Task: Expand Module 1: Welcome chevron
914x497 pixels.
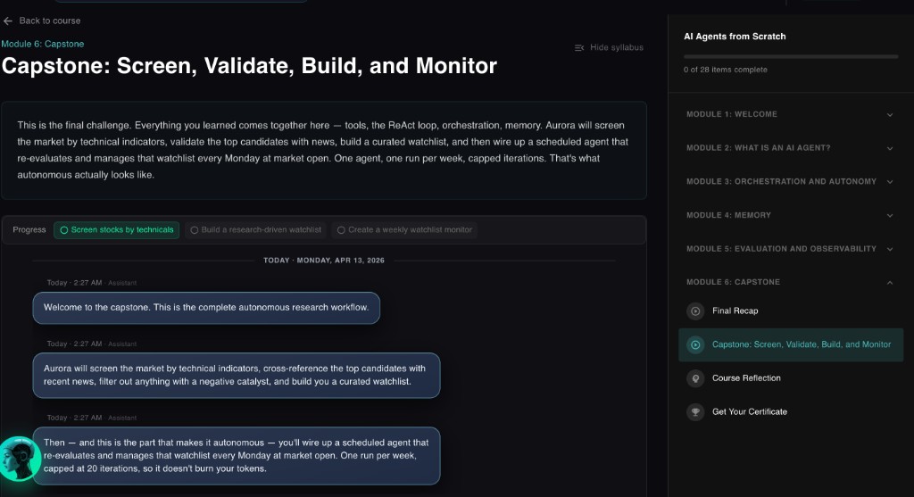Action: click(890, 115)
